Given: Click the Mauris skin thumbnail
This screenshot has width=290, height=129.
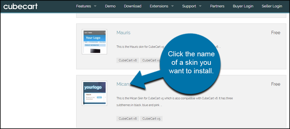Looking at the screenshot, I should pos(94,42).
